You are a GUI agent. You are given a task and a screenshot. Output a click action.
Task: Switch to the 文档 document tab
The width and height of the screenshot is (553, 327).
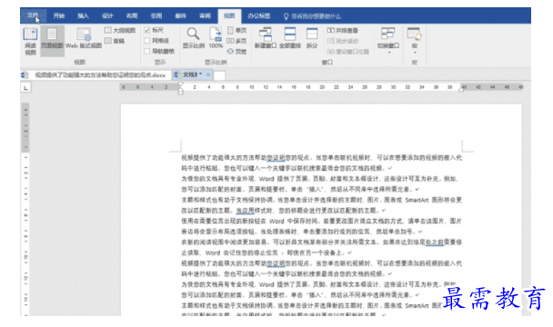pyautogui.click(x=192, y=74)
